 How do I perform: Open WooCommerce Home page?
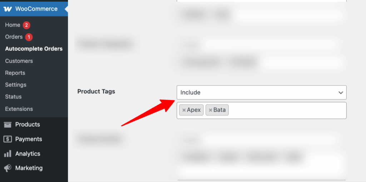click(13, 25)
